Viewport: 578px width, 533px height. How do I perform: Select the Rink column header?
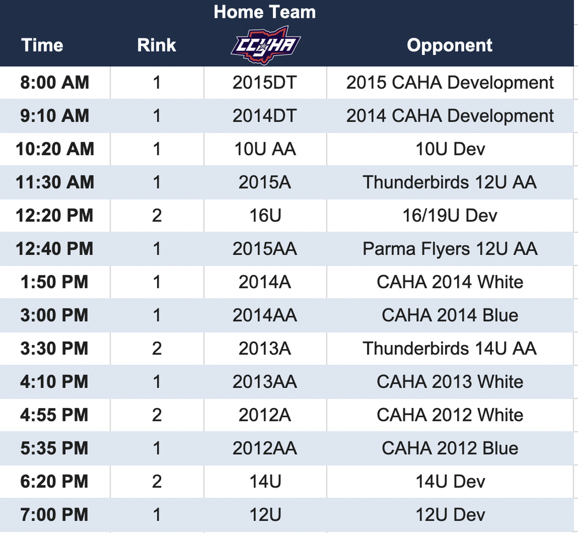(157, 45)
